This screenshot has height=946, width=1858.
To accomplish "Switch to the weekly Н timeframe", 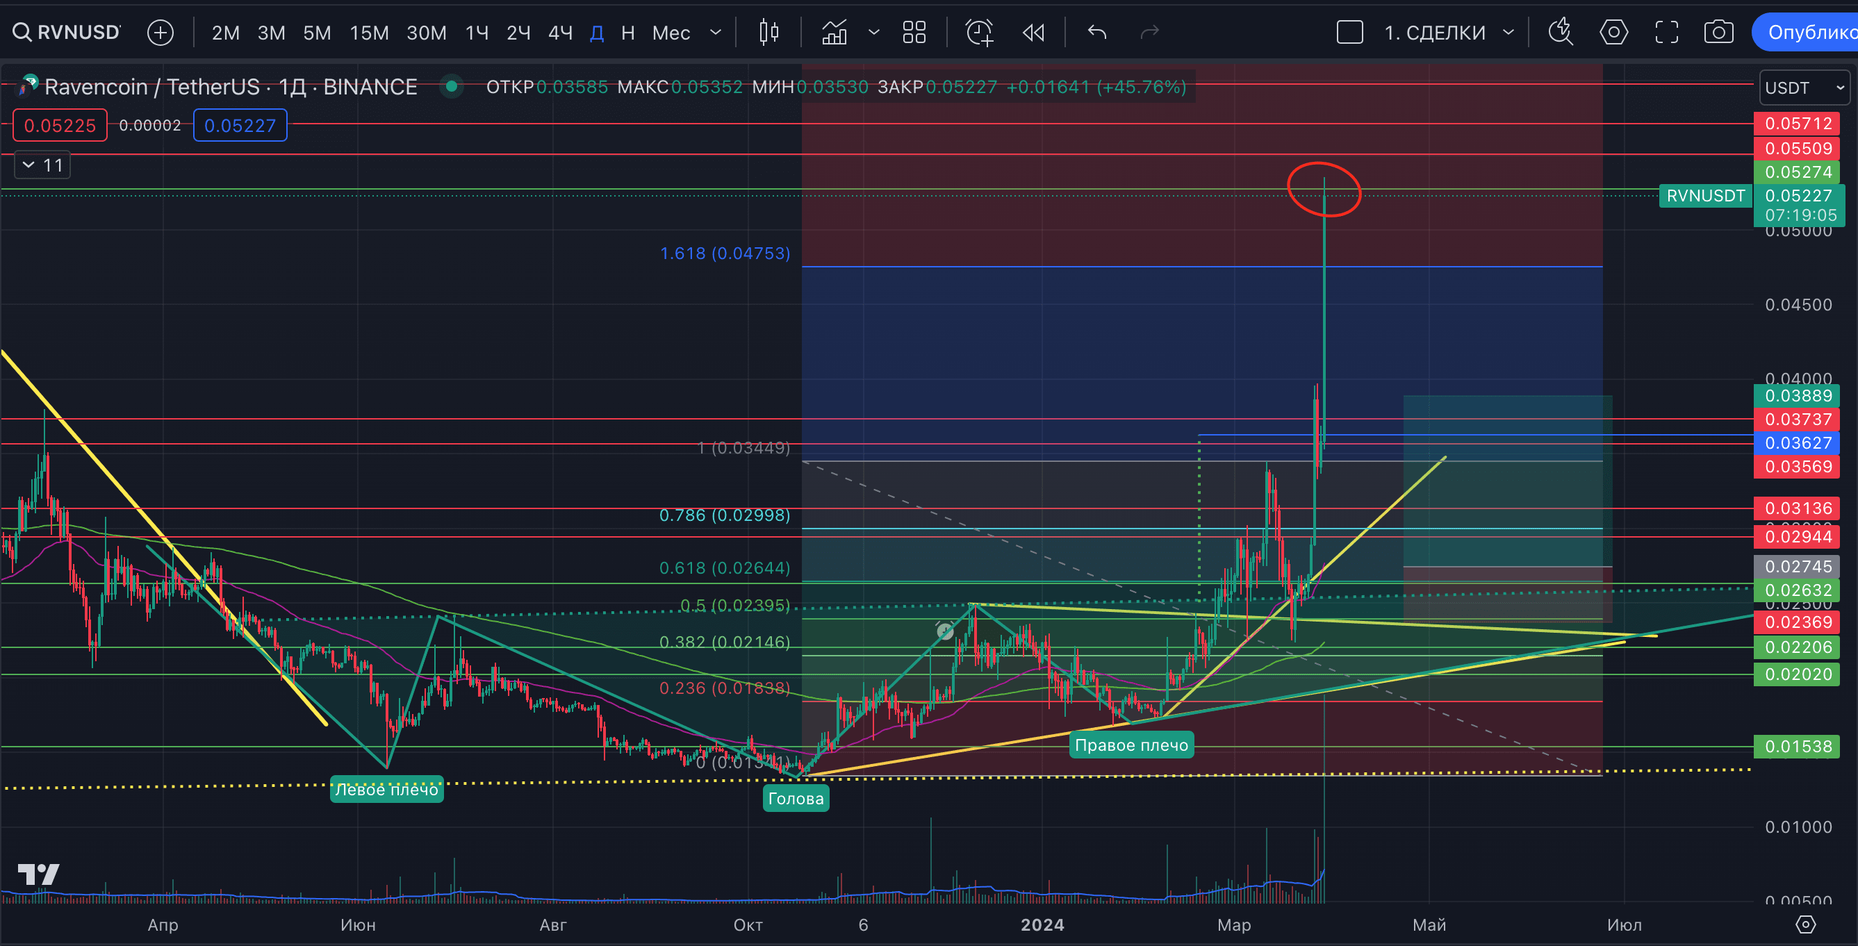I will 627,32.
